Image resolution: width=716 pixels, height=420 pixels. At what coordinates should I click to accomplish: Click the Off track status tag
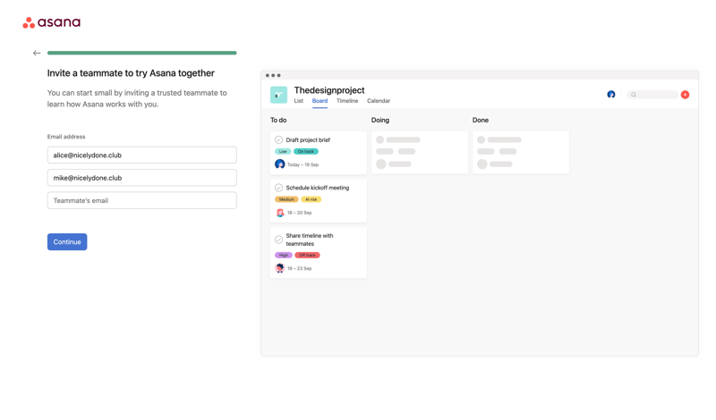307,255
